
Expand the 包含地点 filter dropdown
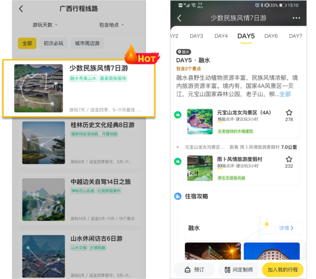point(112,25)
